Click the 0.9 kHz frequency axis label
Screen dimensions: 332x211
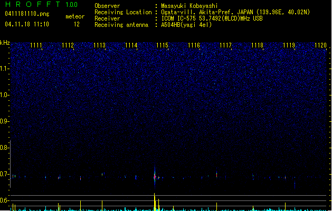pos(5,121)
